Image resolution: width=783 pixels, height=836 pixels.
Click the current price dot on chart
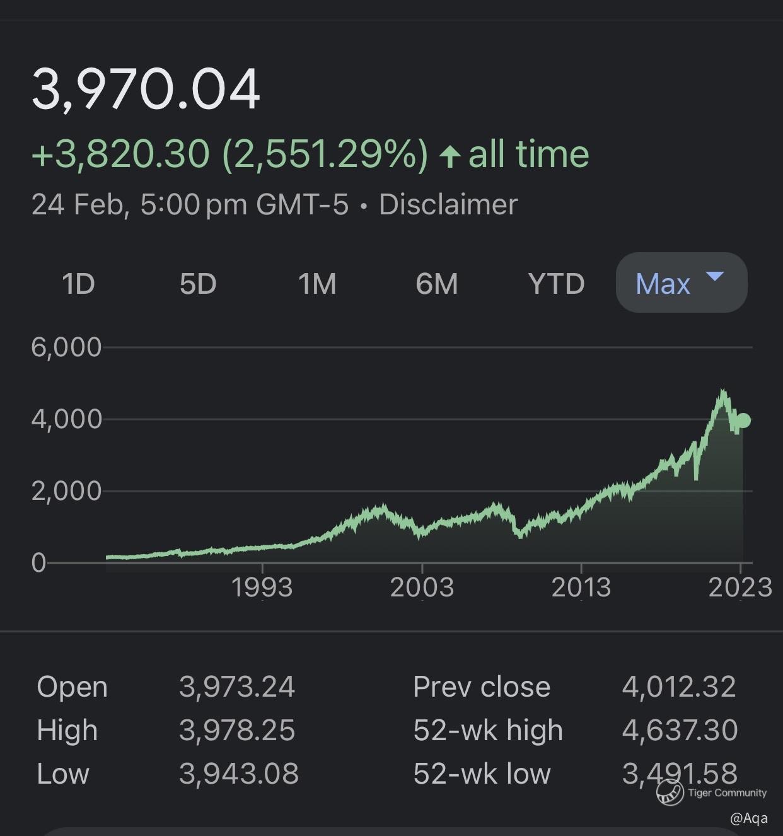point(743,421)
